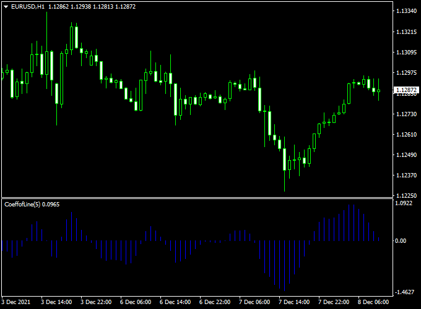Click the CoeffofLine(5) 0.0965 indicator label

[32, 205]
